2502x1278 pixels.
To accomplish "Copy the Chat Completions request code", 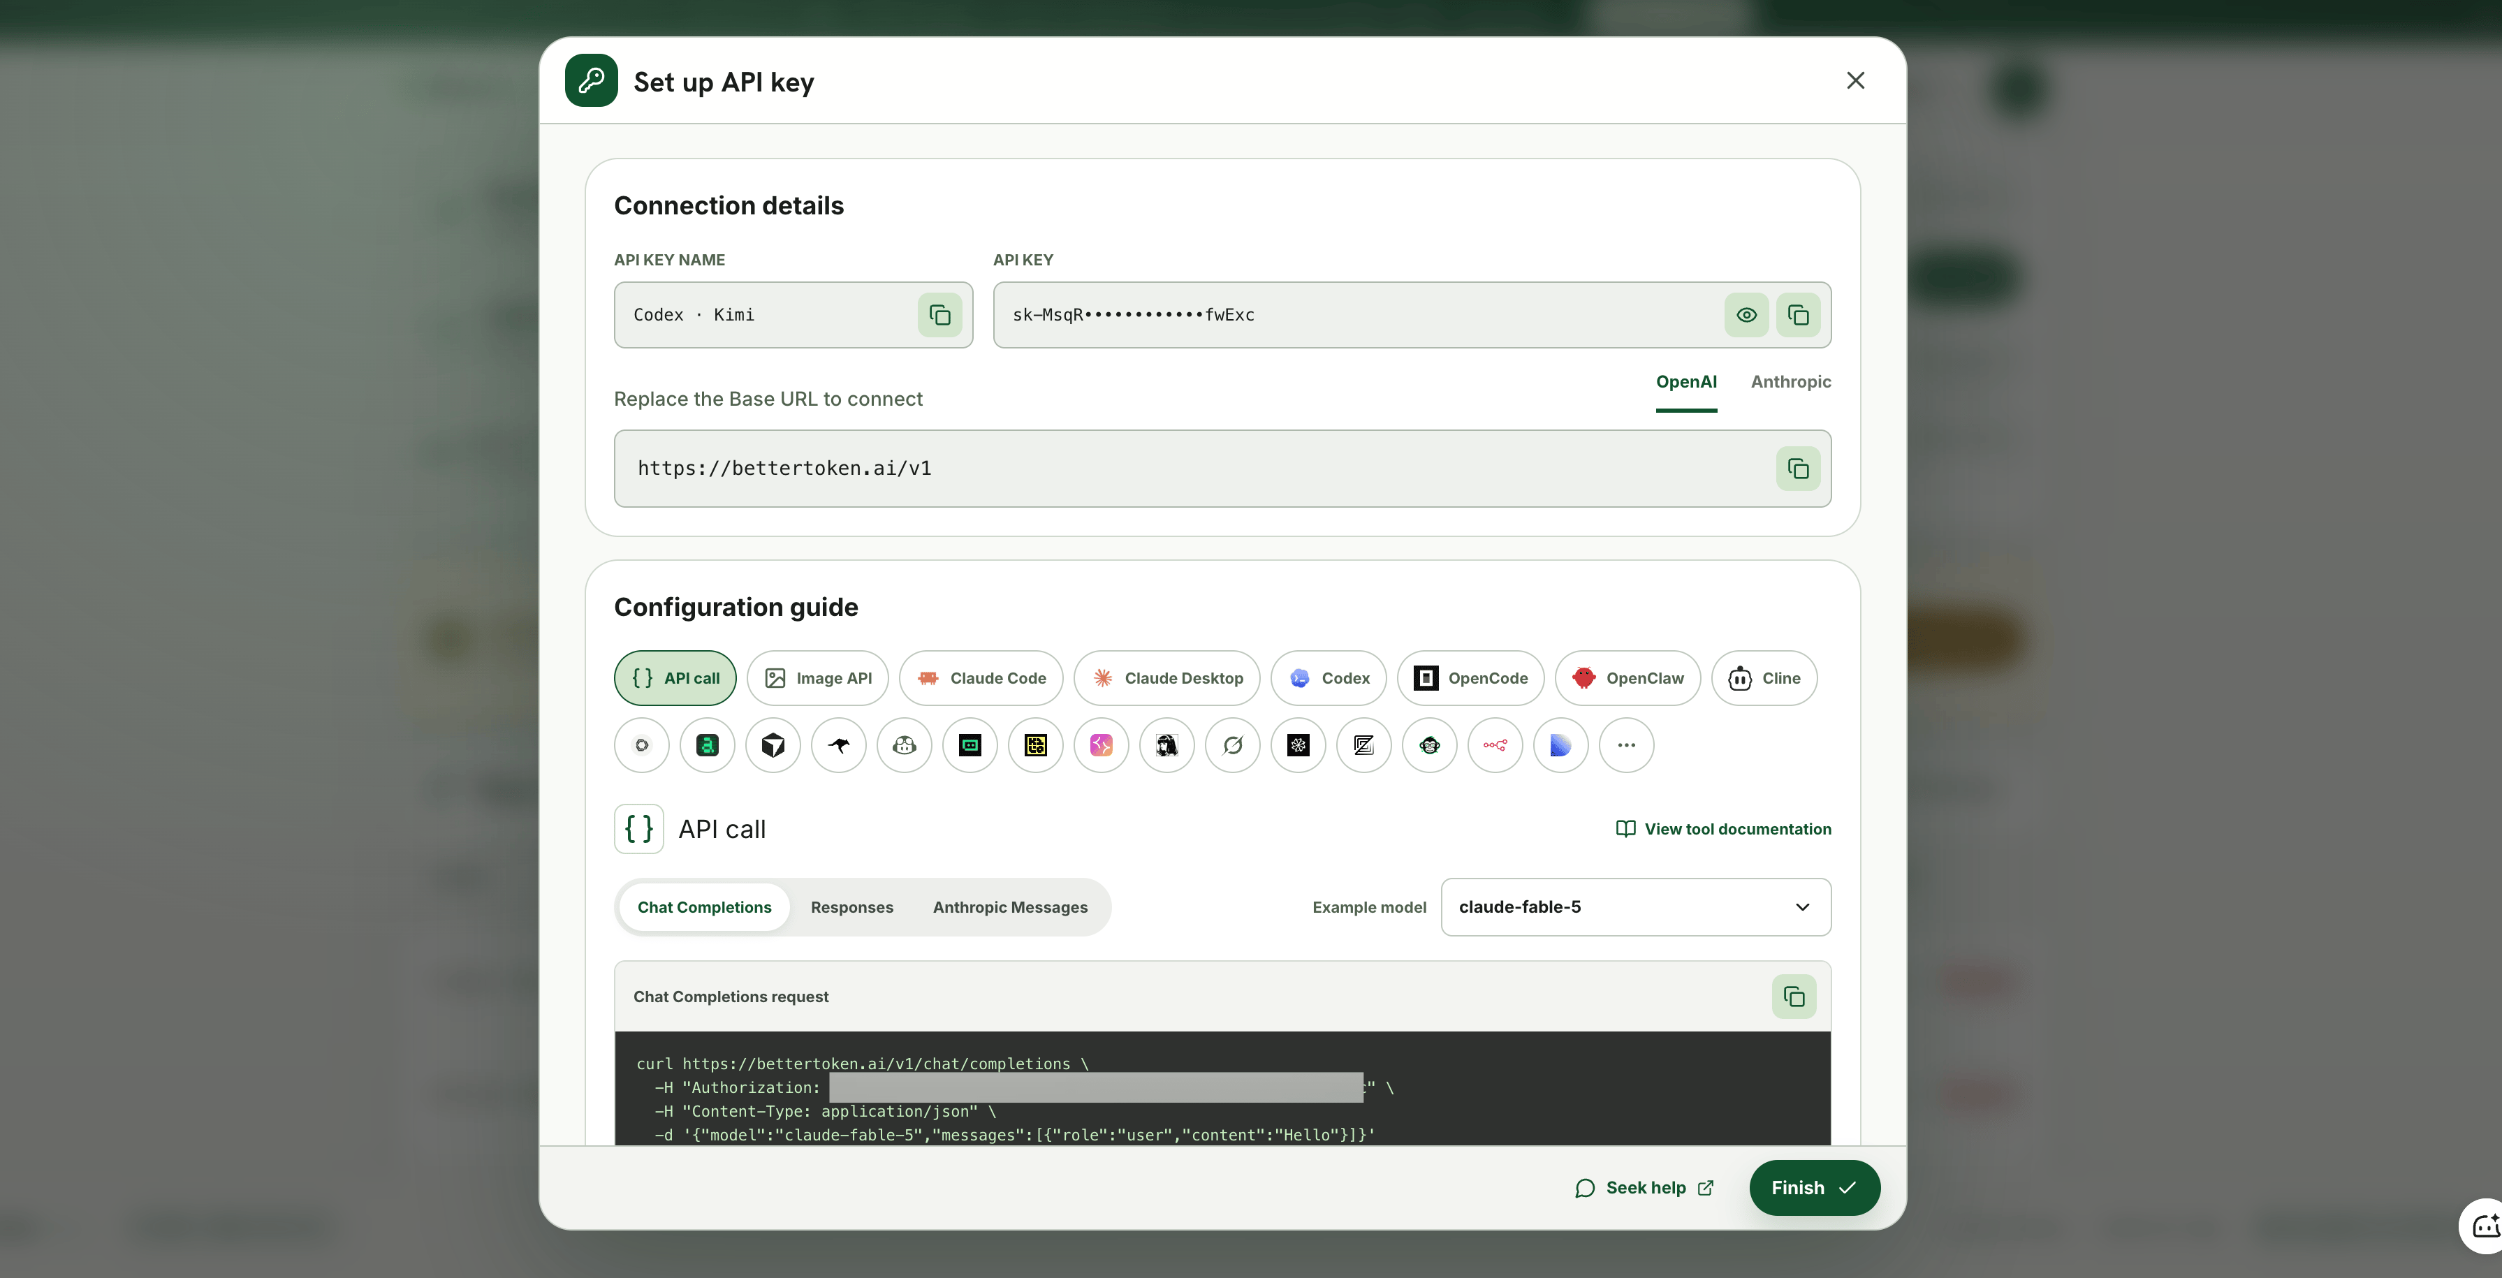I will click(1794, 997).
